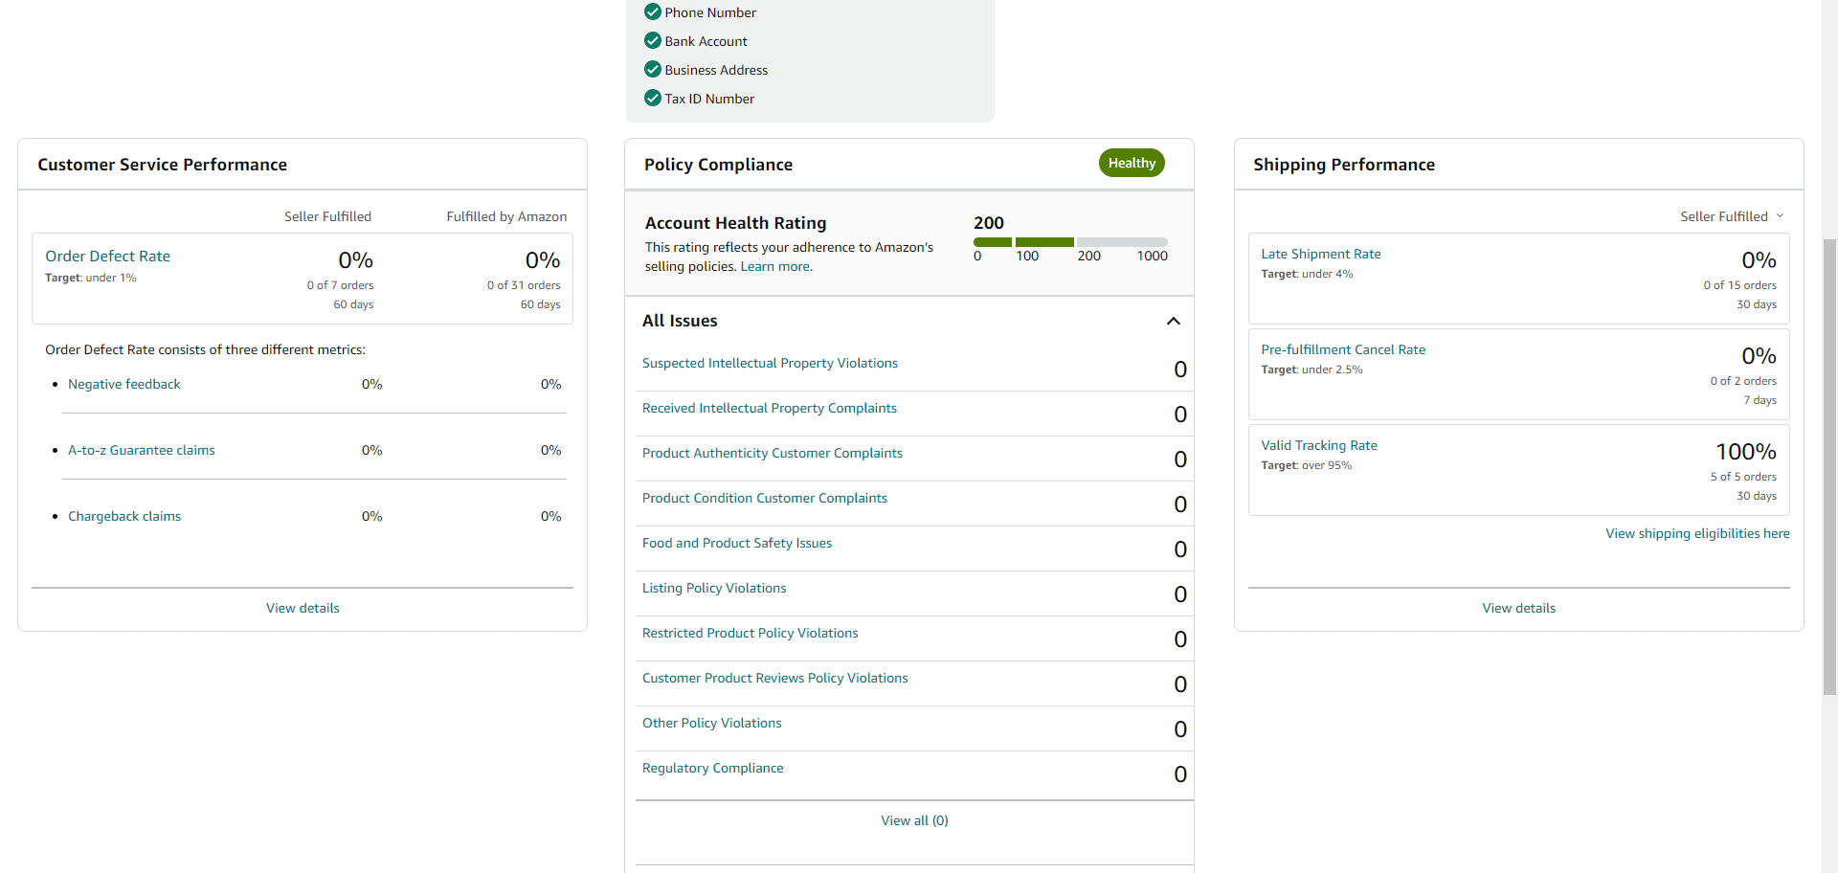
Task: Click the Customer Service Performance heading
Action: [x=162, y=165]
